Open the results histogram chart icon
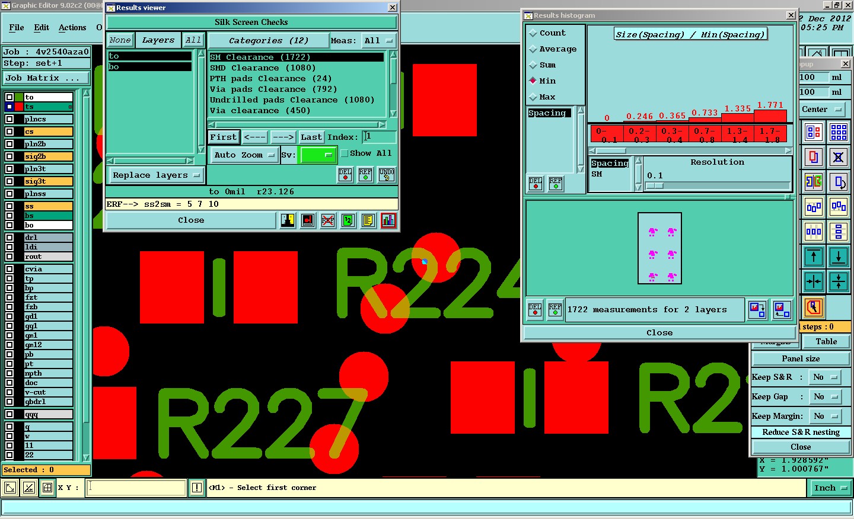The height and width of the screenshot is (519, 854). tap(388, 220)
